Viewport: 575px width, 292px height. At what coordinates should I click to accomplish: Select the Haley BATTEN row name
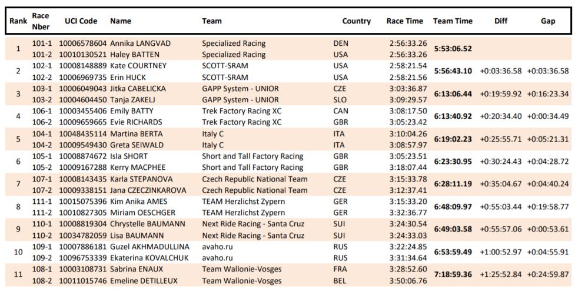click(135, 55)
